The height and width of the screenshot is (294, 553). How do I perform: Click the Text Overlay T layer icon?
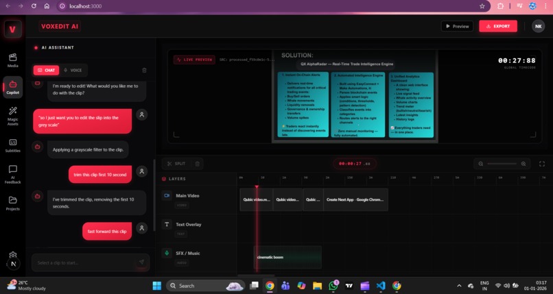point(167,224)
